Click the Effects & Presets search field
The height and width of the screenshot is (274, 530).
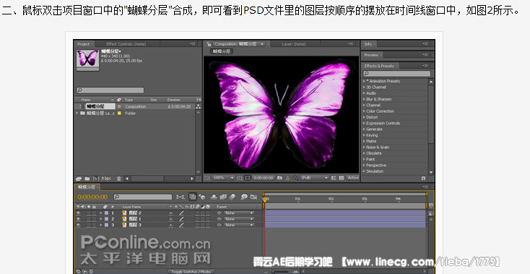pos(397,74)
